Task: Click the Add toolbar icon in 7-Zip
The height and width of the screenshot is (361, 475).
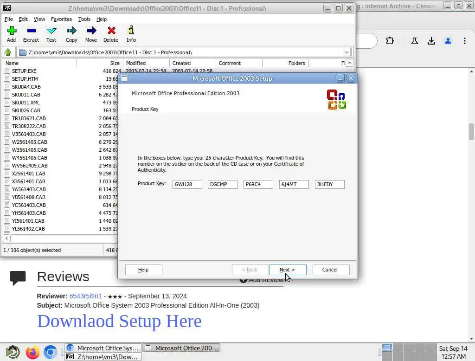Action: click(12, 34)
